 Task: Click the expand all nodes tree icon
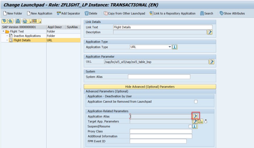[4, 21]
